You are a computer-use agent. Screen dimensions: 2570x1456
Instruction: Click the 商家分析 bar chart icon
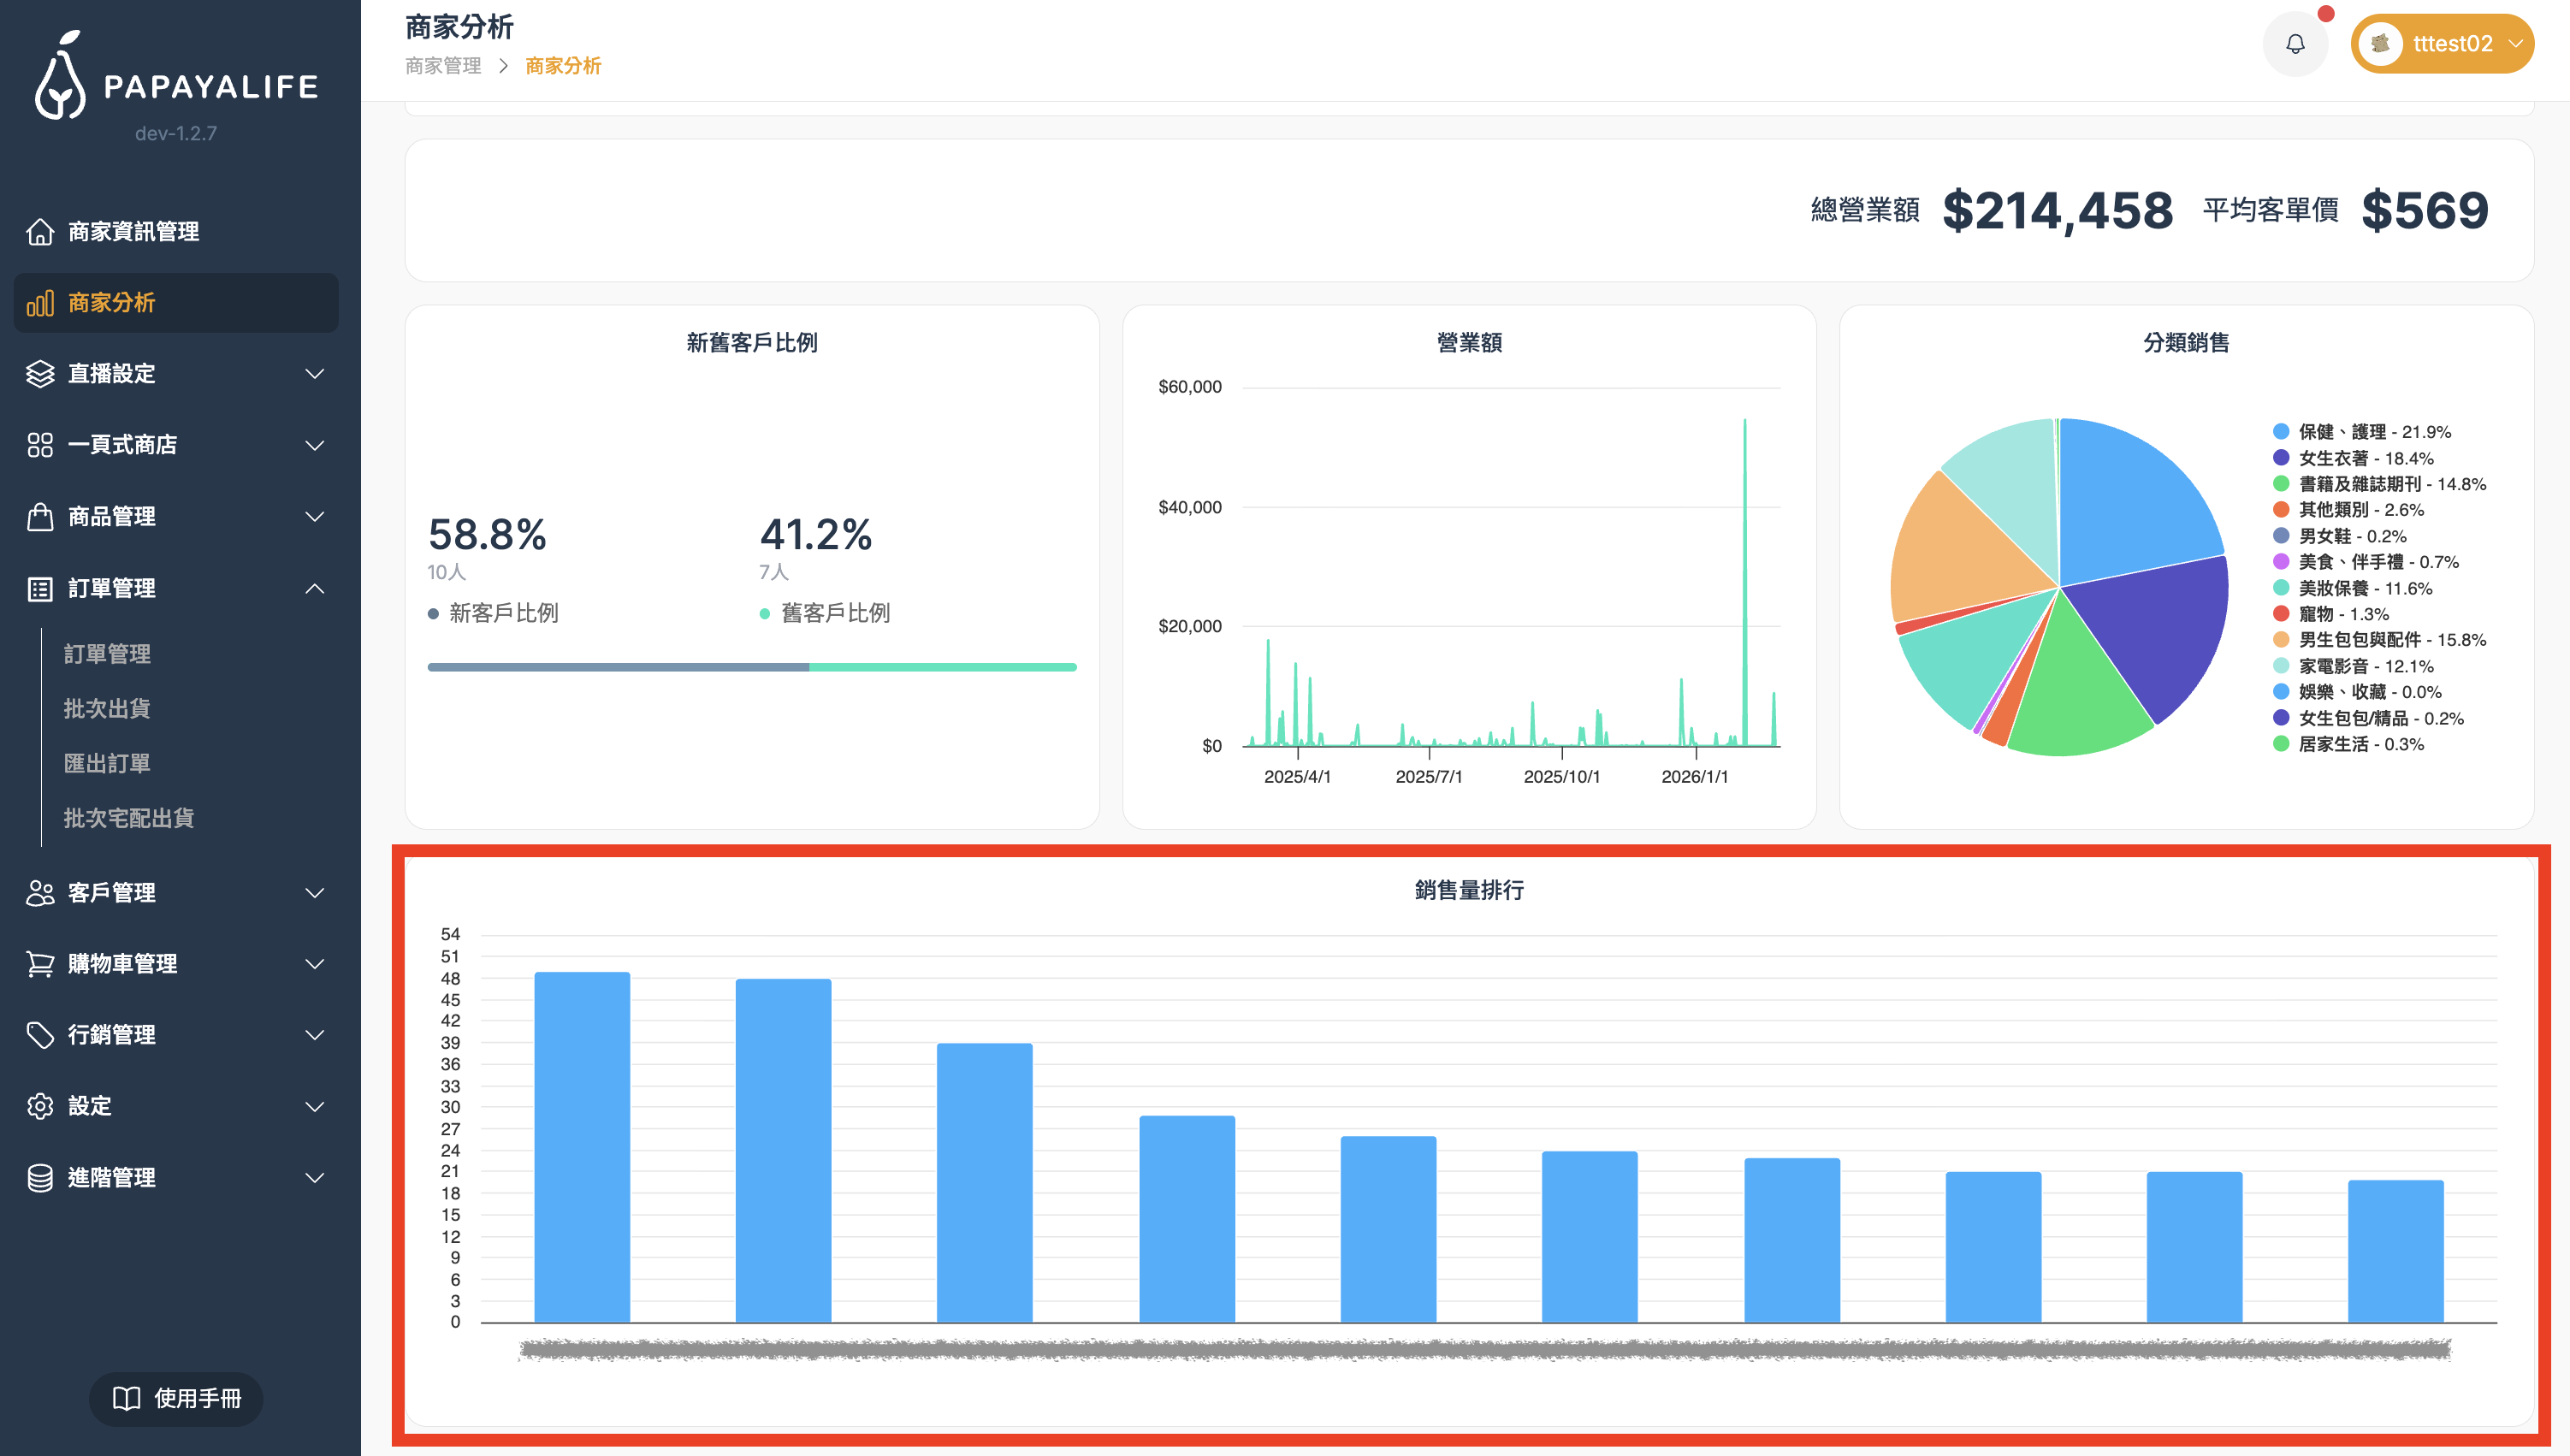40,303
